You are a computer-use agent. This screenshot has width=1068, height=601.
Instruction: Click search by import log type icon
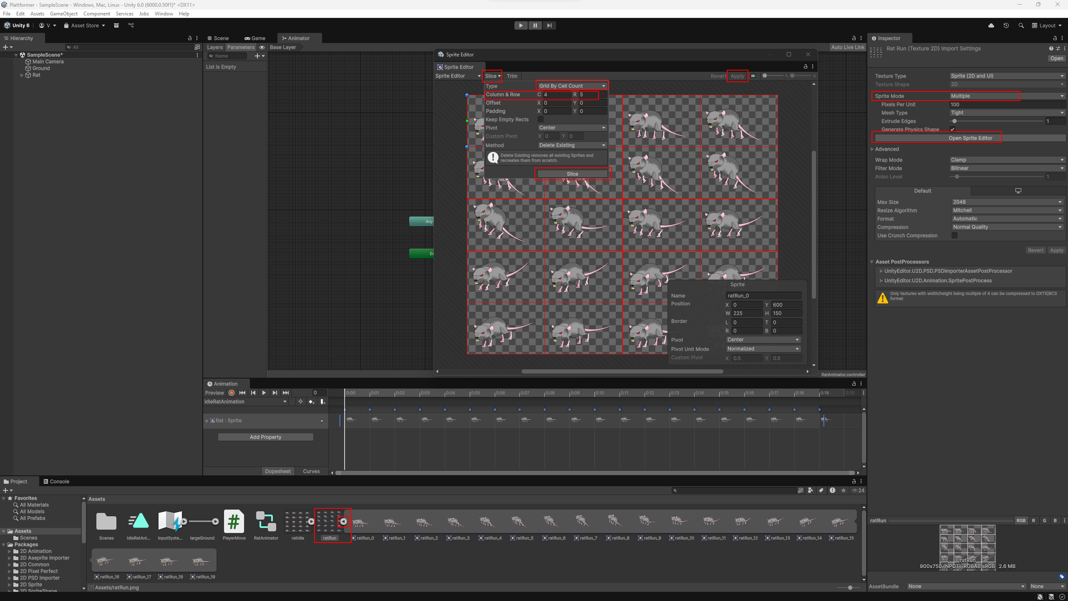[833, 490]
